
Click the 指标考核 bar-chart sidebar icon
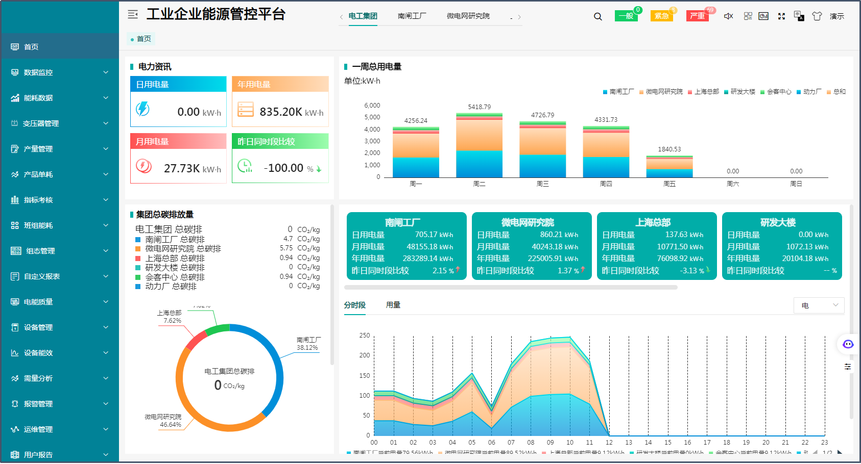[x=15, y=200]
